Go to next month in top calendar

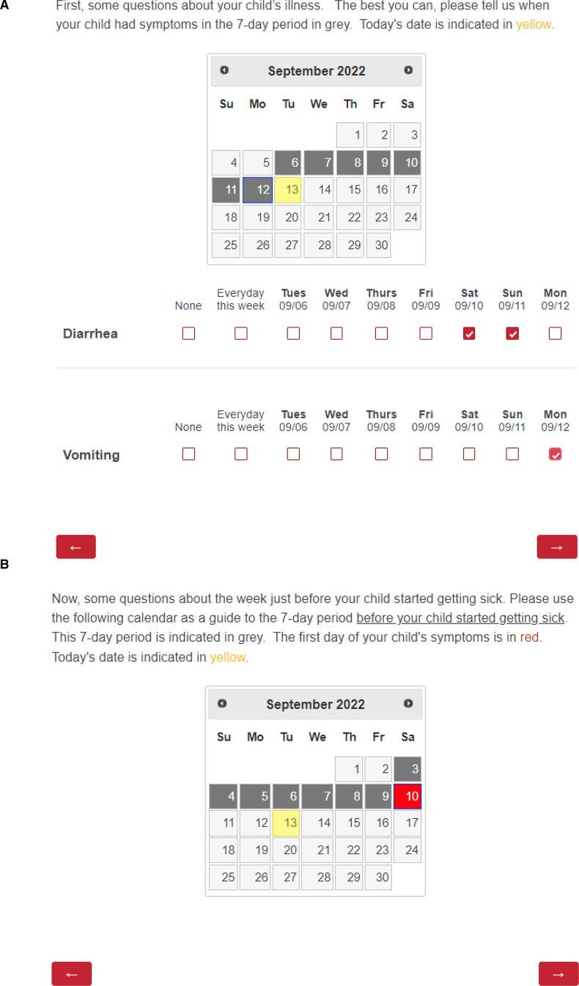click(408, 70)
